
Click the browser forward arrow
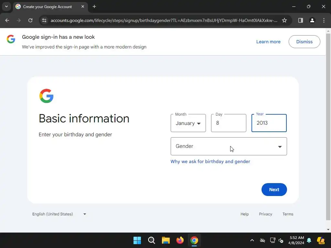coord(19,20)
